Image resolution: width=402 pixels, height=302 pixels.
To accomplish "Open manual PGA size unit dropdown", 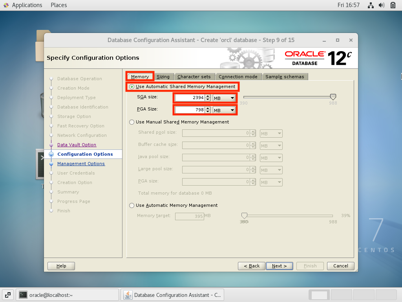I will tap(271, 182).
